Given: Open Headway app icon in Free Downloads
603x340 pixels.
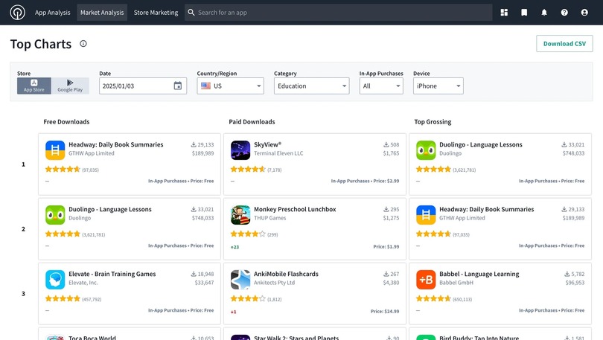Looking at the screenshot, I should pyautogui.click(x=55, y=150).
